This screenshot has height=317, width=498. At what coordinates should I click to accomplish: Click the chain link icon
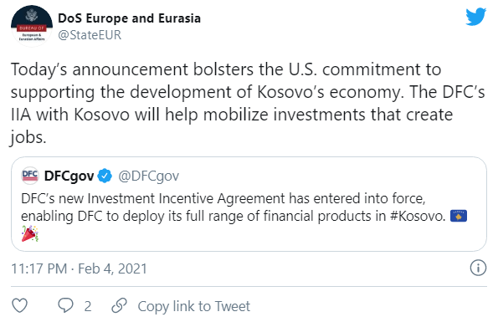(x=120, y=305)
